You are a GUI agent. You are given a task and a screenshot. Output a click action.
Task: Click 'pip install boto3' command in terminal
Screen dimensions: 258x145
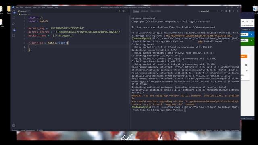[x=210, y=41]
